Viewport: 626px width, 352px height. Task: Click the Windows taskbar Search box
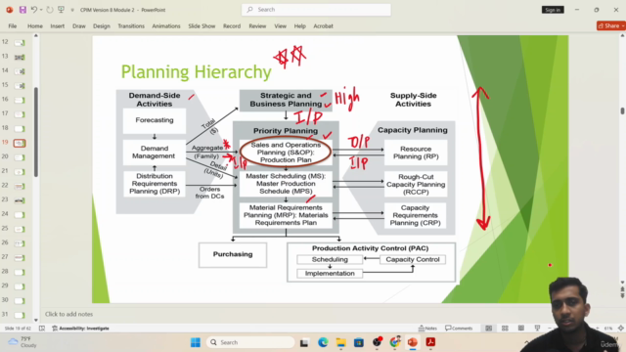point(250,342)
